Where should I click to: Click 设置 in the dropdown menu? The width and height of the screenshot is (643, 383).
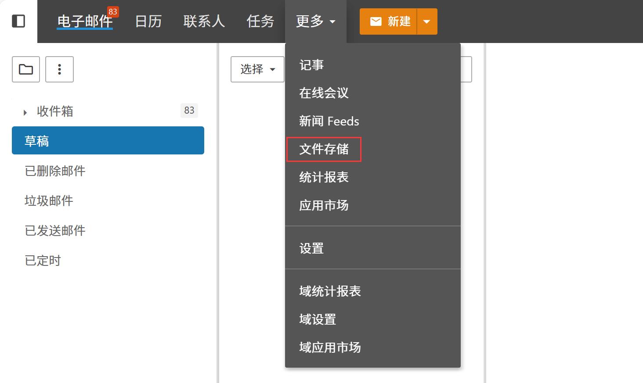click(x=311, y=248)
